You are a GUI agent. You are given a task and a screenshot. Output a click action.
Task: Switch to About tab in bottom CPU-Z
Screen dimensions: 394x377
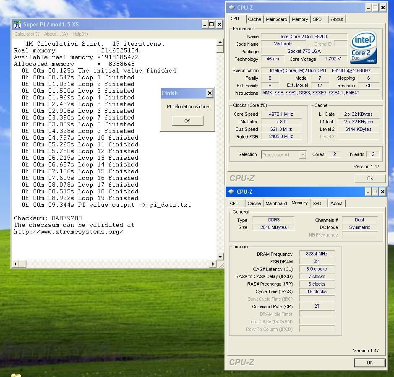coord(336,203)
